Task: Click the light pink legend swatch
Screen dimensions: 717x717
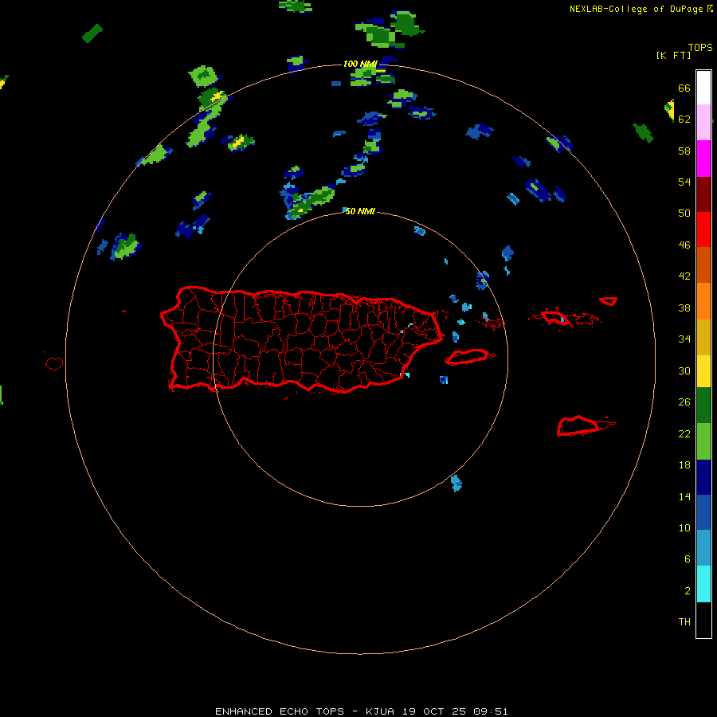Action: coord(703,122)
